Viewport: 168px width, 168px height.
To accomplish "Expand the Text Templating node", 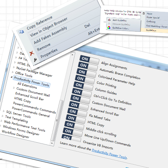I will (2, 116).
